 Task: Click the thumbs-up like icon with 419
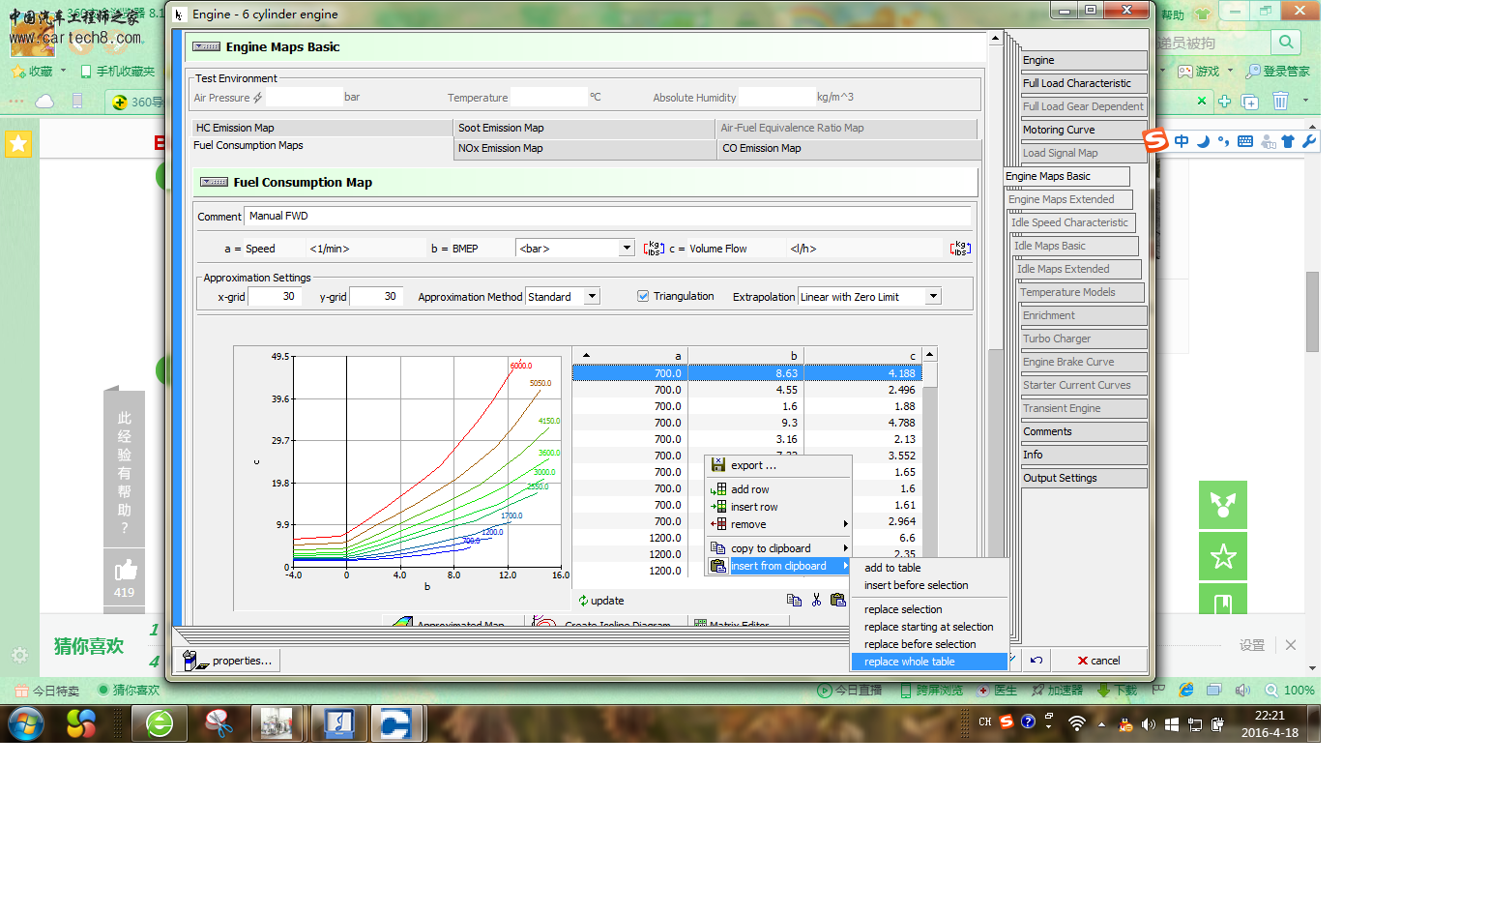(125, 571)
